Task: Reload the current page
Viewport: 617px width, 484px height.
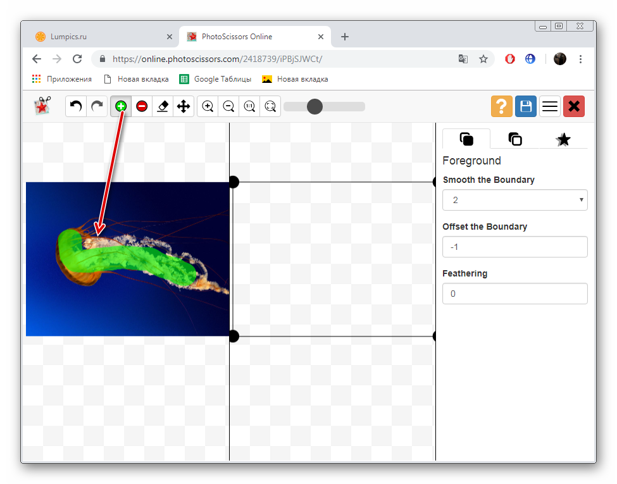Action: click(77, 59)
